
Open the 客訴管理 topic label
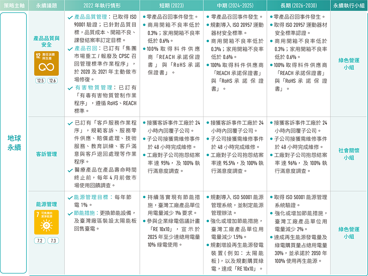(46, 154)
